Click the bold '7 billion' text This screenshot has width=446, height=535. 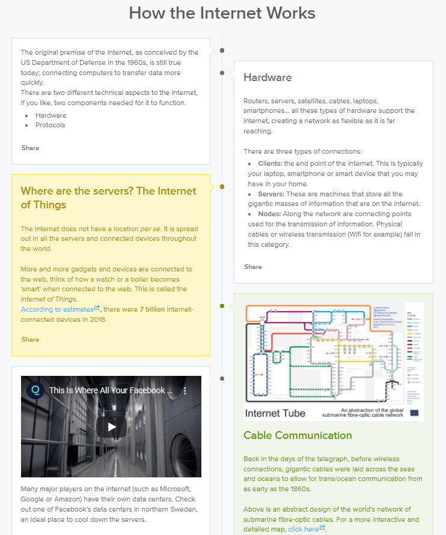152,309
